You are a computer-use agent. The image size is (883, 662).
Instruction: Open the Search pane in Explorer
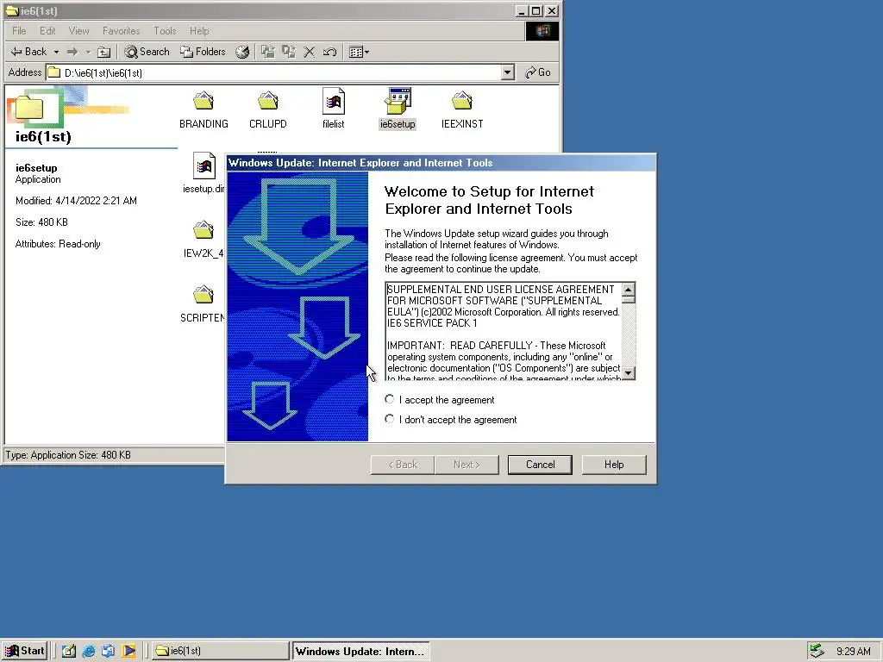pos(147,52)
